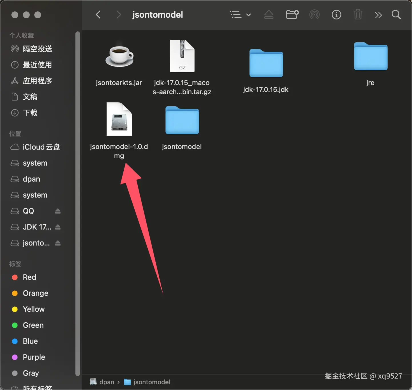
Task: Click the jsontoarkts.jar file name
Action: point(119,83)
